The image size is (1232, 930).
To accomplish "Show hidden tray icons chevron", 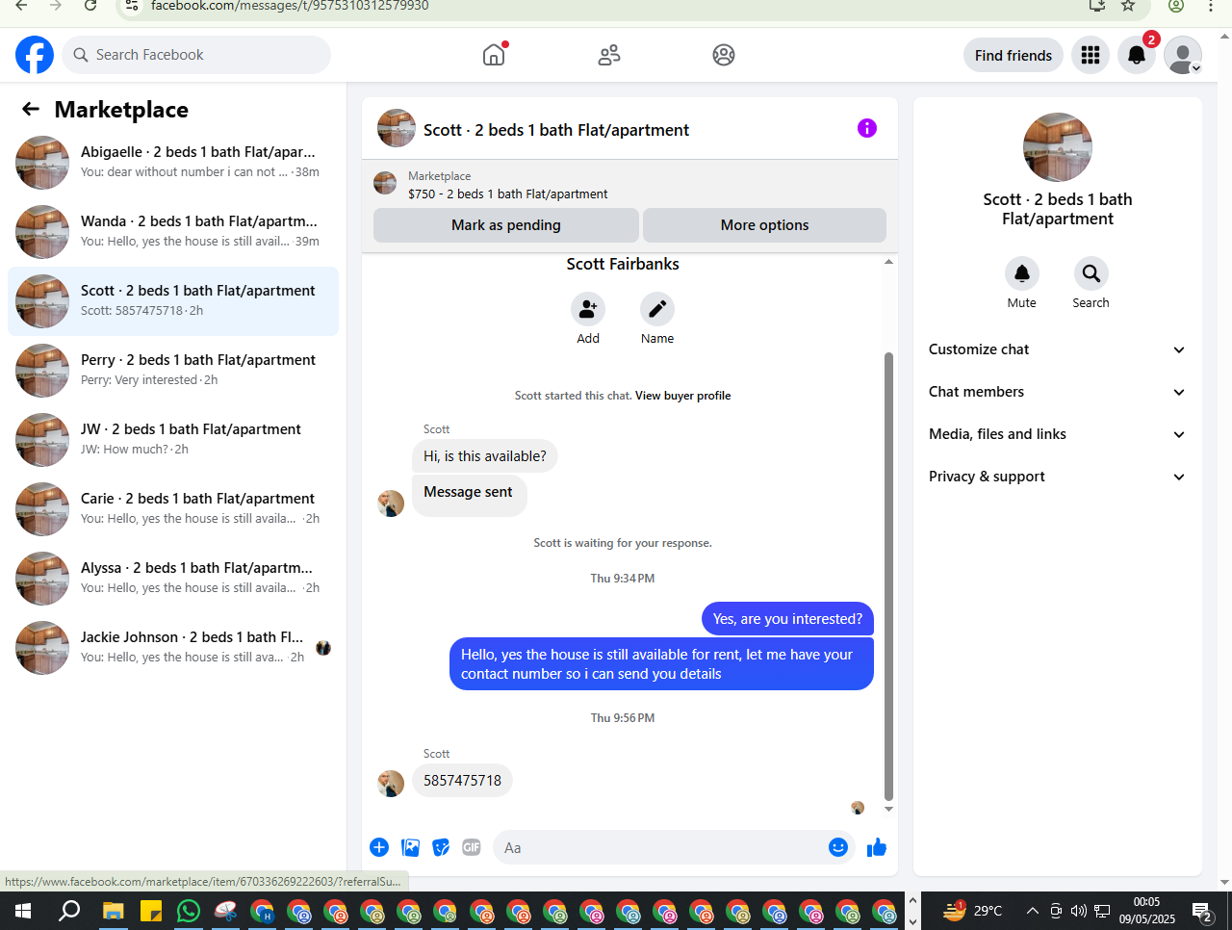I will [1032, 911].
